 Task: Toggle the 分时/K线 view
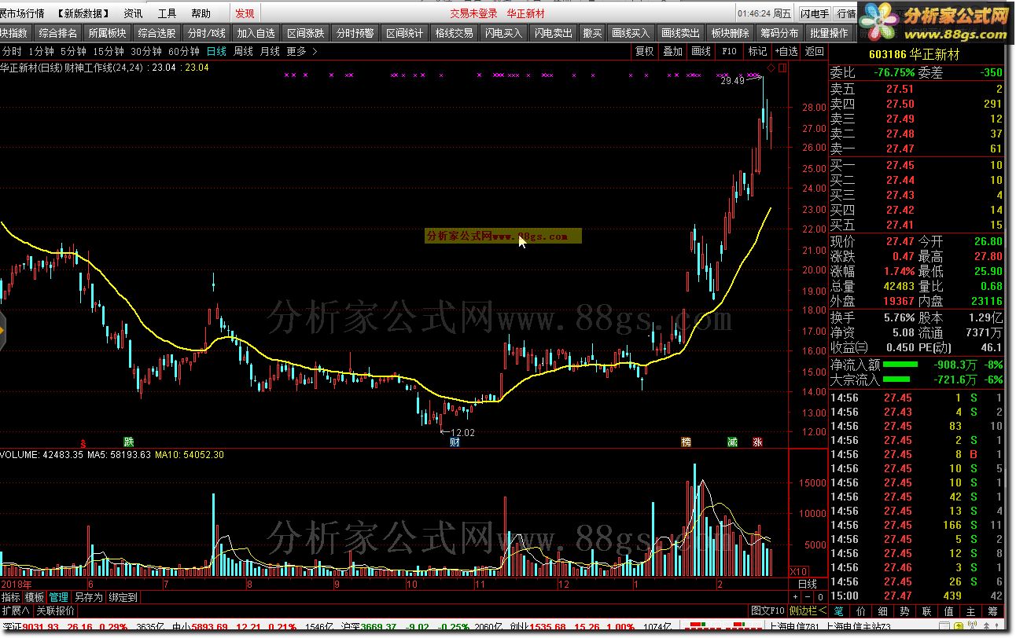click(x=207, y=33)
